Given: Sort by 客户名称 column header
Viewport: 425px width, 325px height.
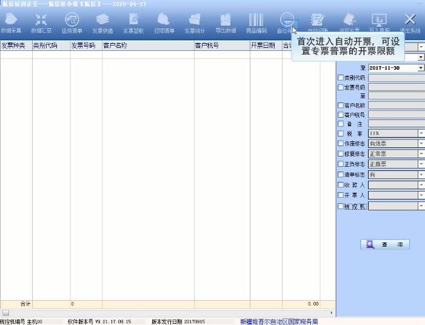Looking at the screenshot, I should (149, 45).
